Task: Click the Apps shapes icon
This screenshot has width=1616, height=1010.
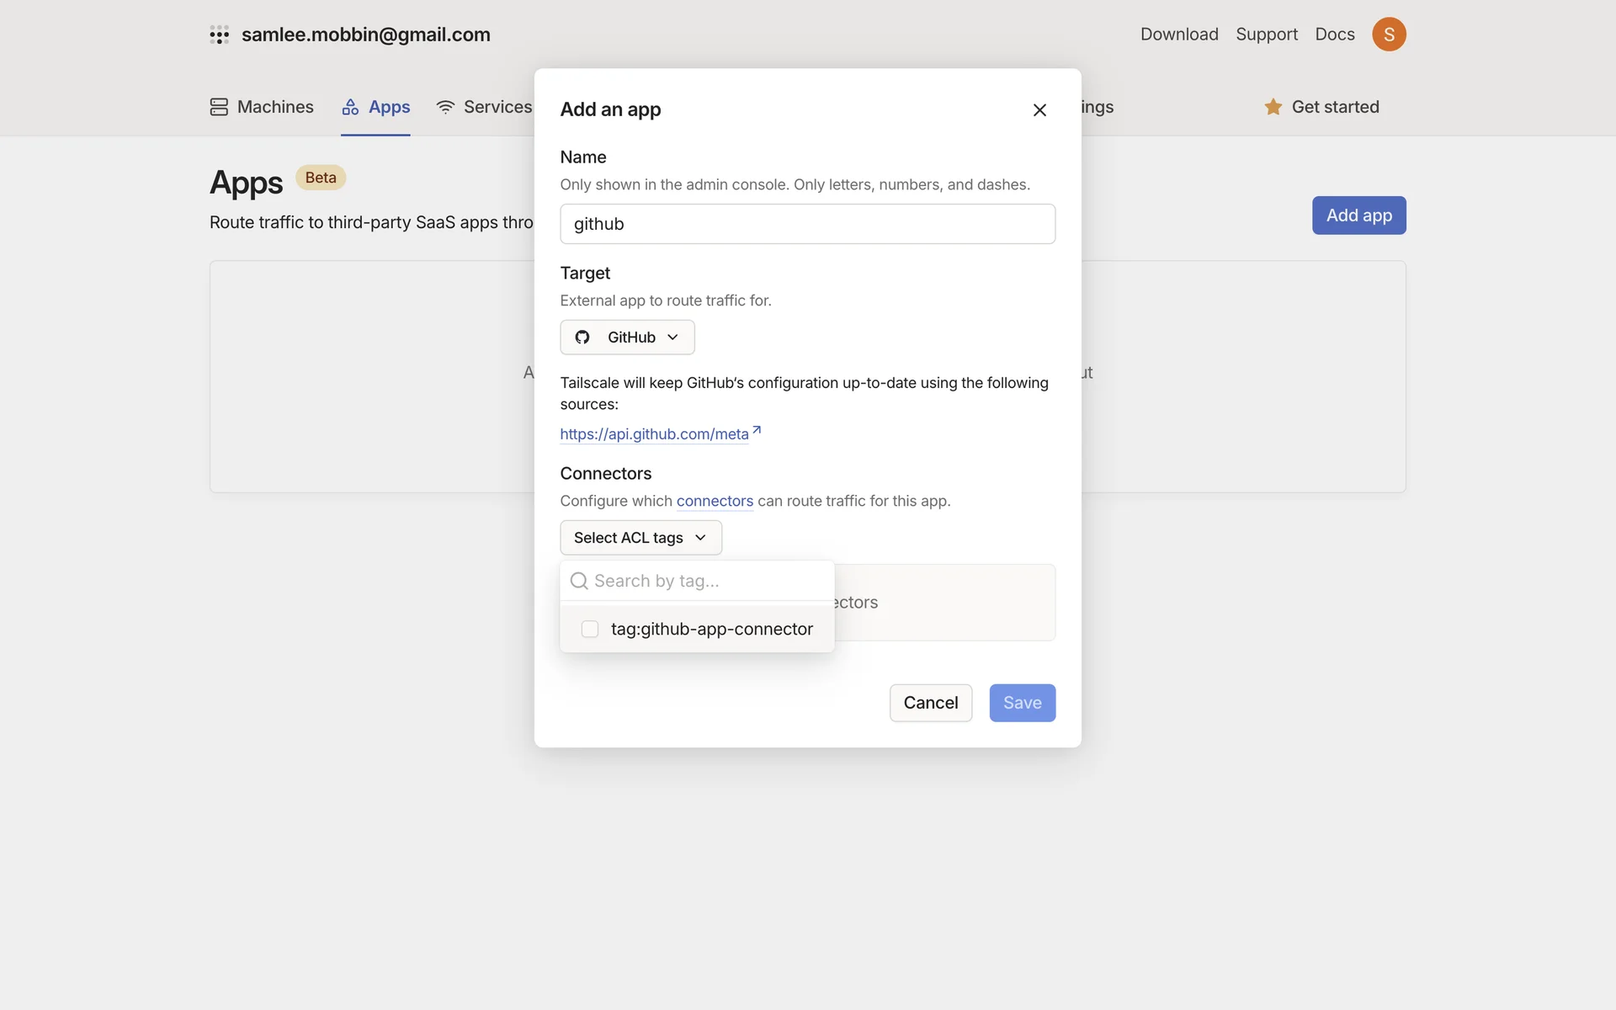Action: click(x=350, y=107)
